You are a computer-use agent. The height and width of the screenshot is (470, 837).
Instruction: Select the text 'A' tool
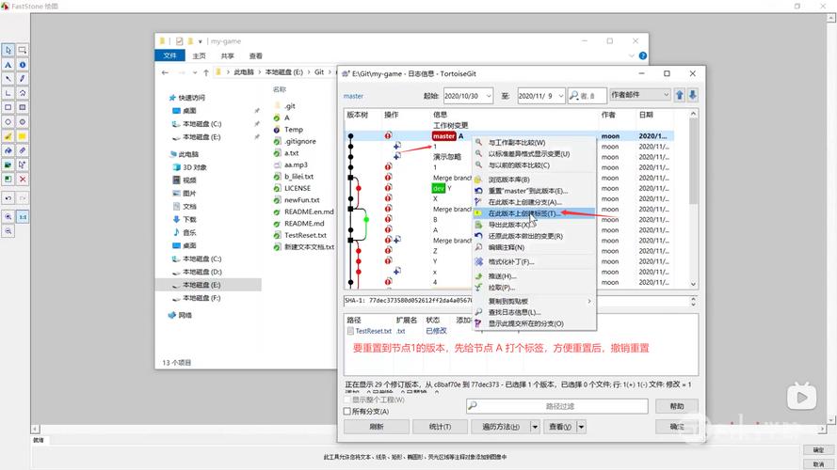point(8,65)
